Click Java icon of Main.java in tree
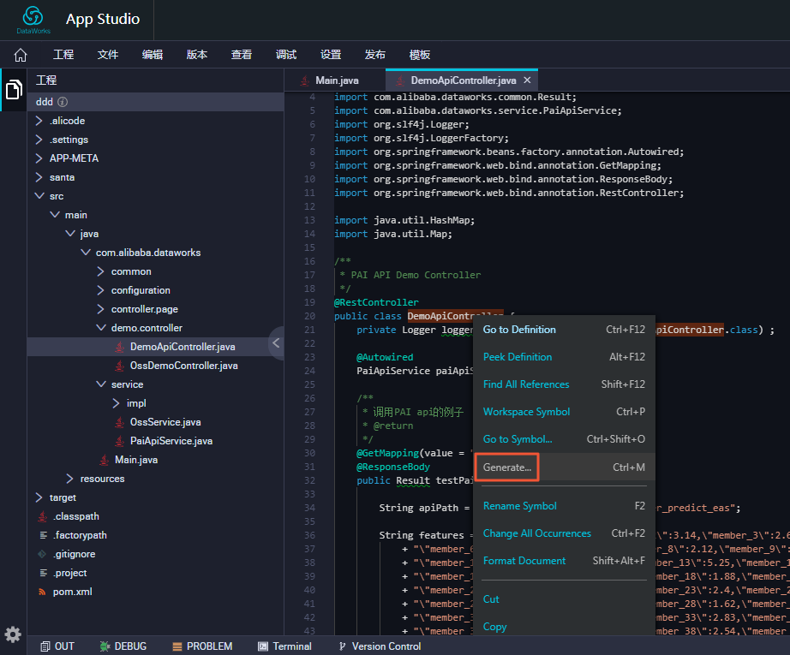This screenshot has height=655, width=790. 105,460
